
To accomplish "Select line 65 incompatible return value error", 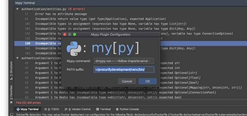I will pyautogui.click(x=131, y=19).
